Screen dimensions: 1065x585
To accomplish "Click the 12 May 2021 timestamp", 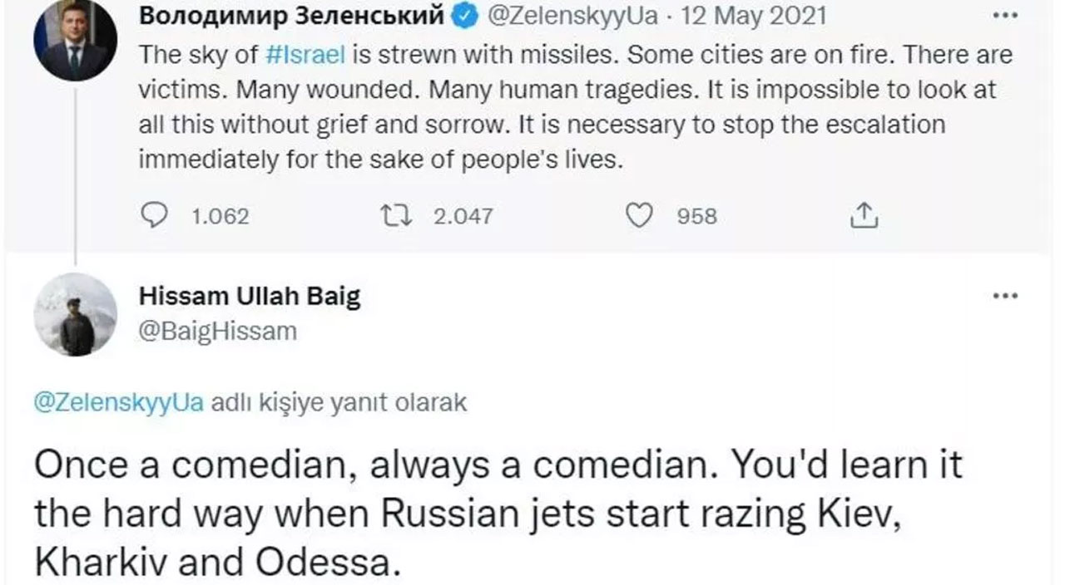I will [755, 14].
